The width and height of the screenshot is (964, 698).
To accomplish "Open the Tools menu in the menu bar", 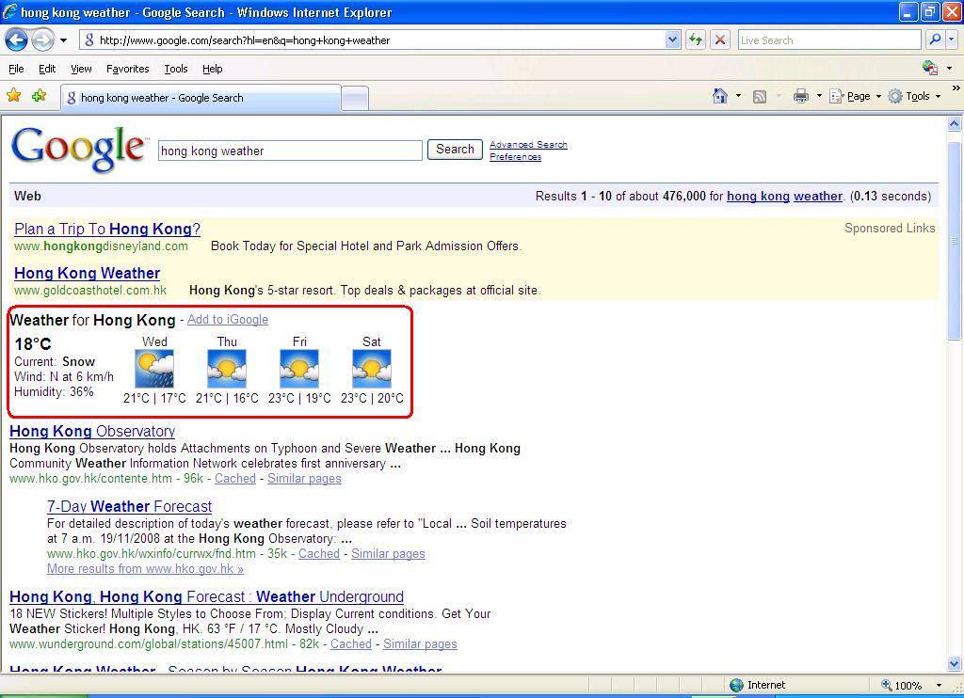I will click(176, 69).
